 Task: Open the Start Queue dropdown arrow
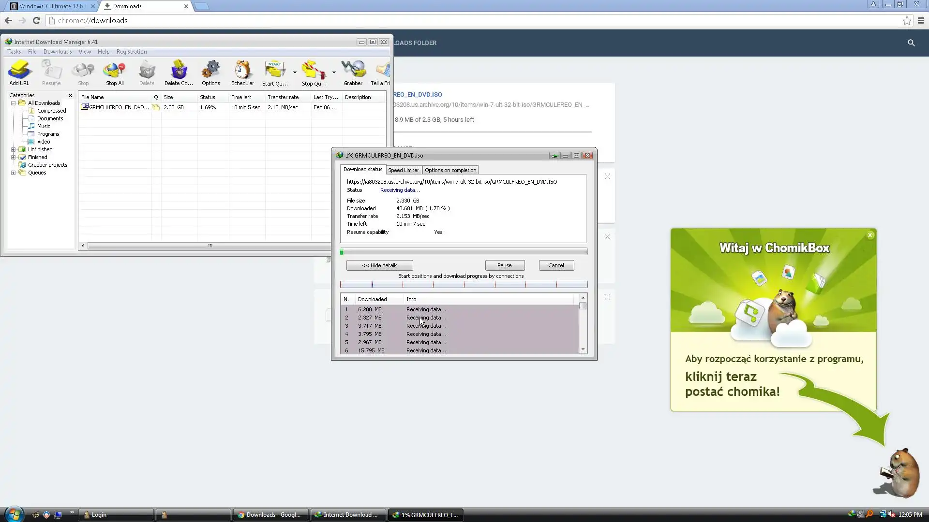click(295, 72)
